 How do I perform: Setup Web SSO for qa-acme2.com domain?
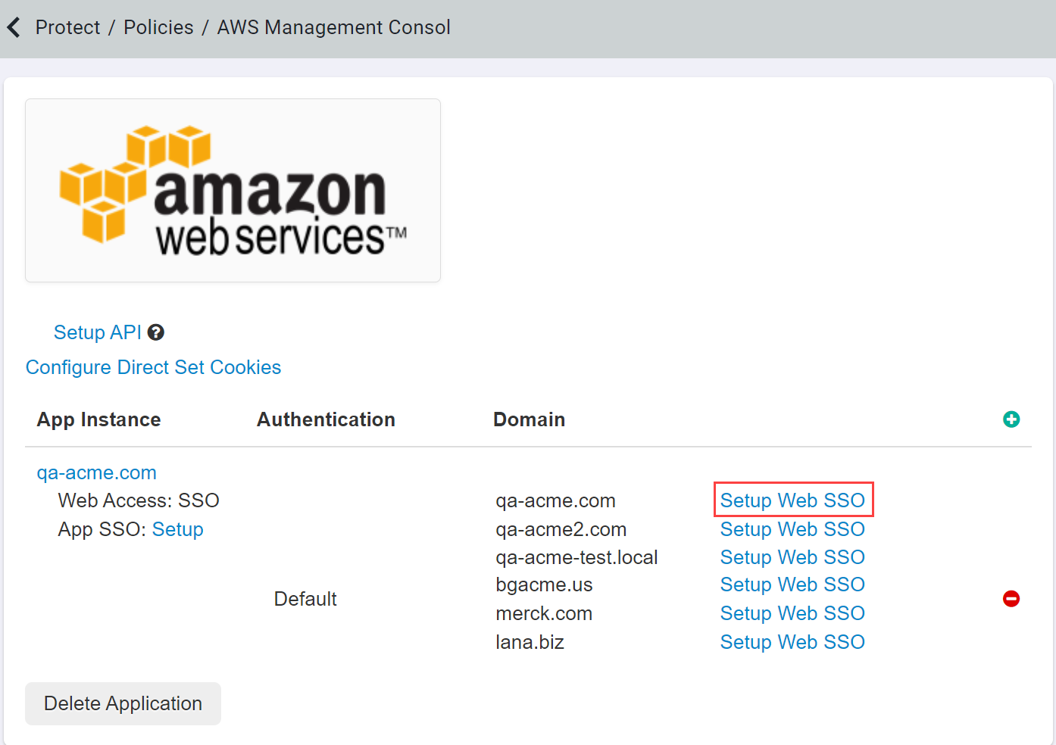pyautogui.click(x=792, y=529)
